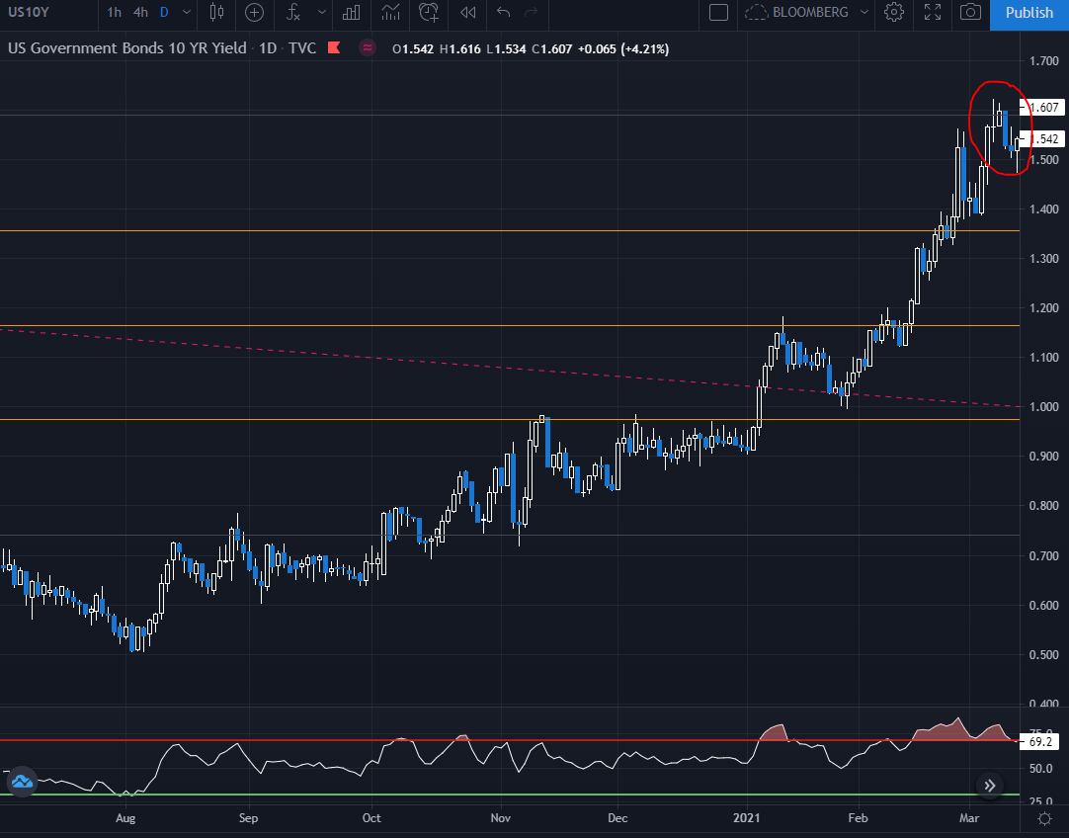Click the 2021 label on the time axis
Viewport: 1069px width, 838px height.
point(747,817)
